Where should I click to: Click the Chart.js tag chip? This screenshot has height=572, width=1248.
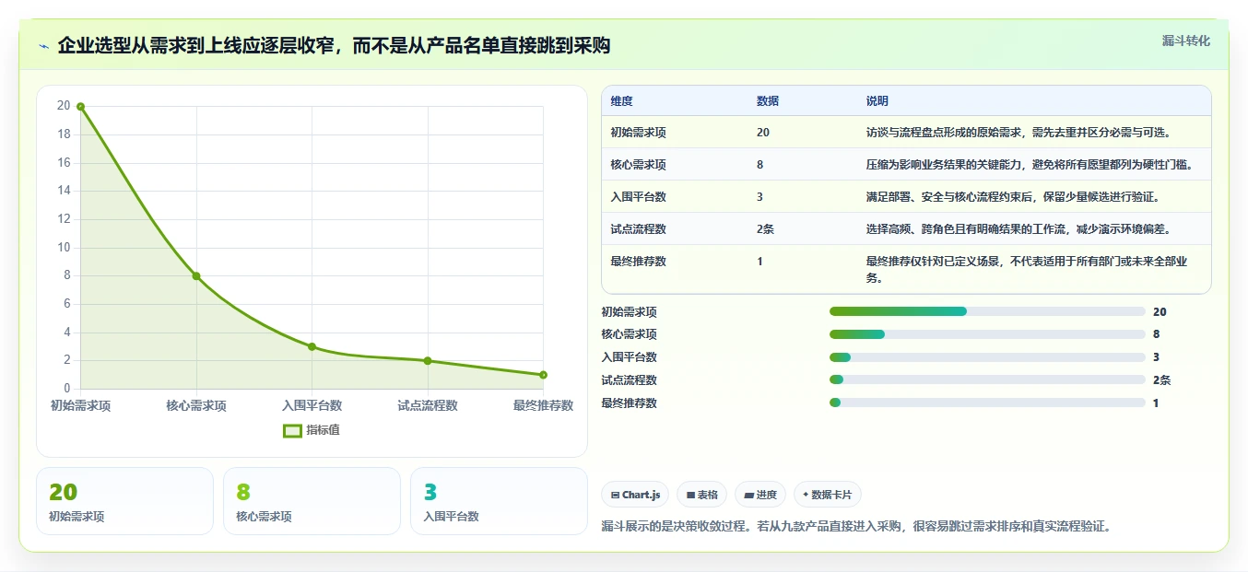(635, 495)
